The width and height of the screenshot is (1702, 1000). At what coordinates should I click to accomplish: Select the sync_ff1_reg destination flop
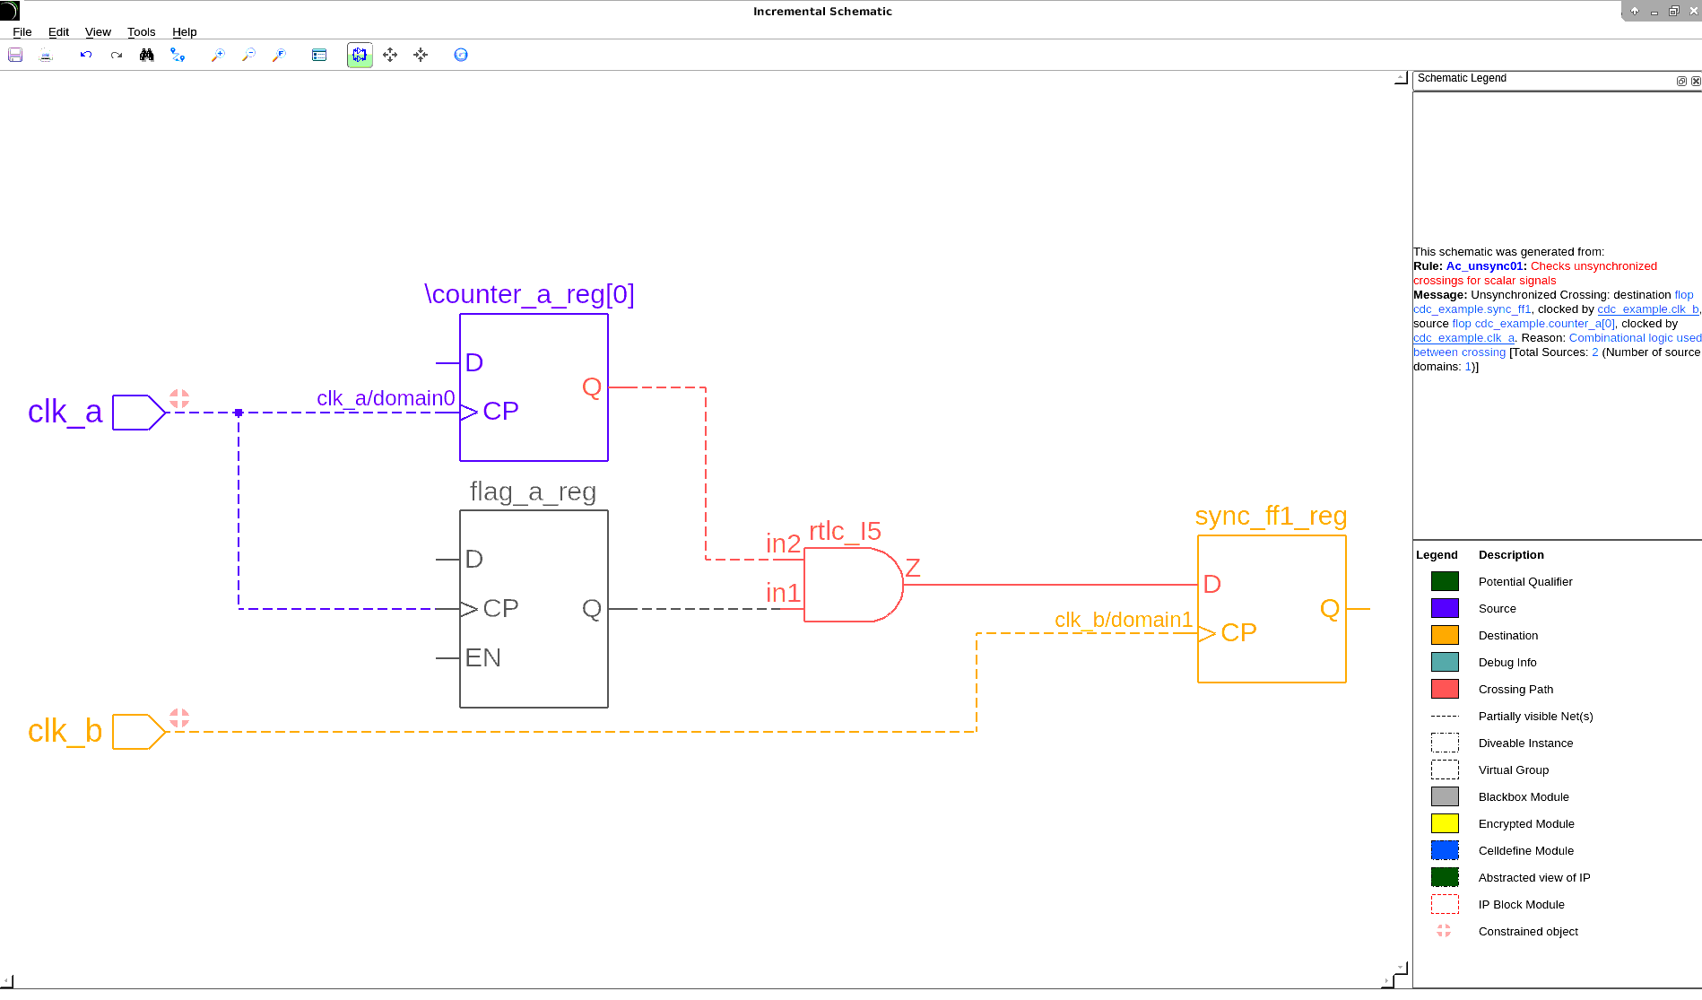[1272, 609]
